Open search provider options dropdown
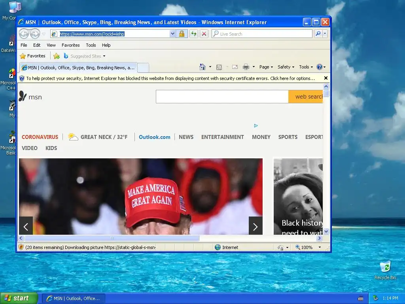Viewport: 405px width, 304px height. [325, 34]
